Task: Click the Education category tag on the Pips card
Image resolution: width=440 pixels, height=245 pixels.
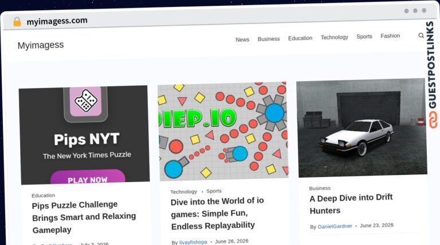Action: click(x=43, y=195)
